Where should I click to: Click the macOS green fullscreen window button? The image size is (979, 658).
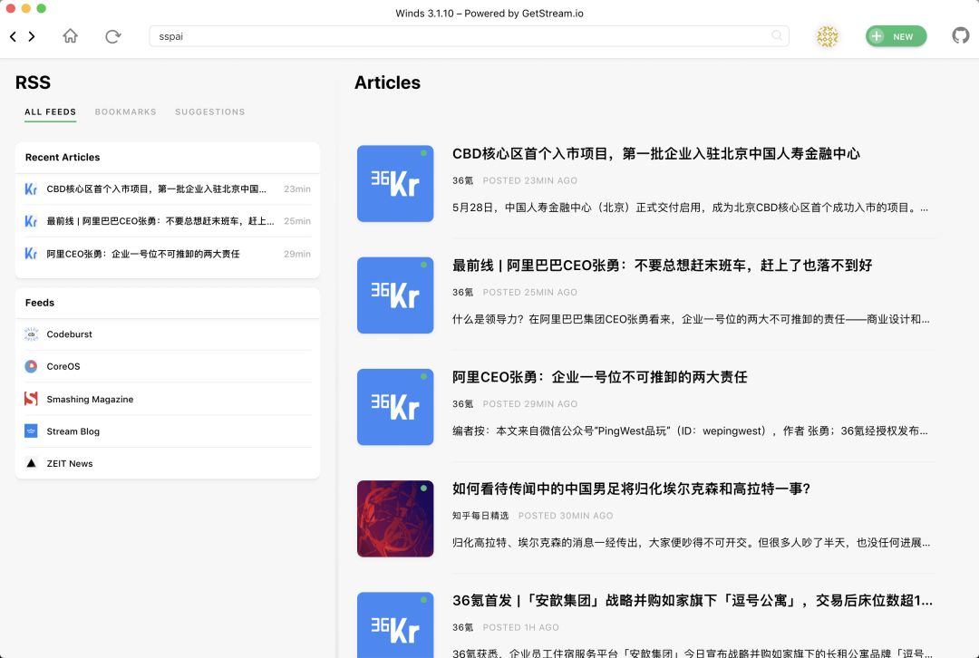41,8
